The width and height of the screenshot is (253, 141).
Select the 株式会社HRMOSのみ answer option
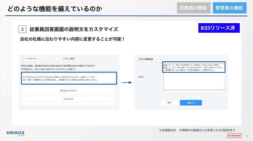tap(68, 90)
